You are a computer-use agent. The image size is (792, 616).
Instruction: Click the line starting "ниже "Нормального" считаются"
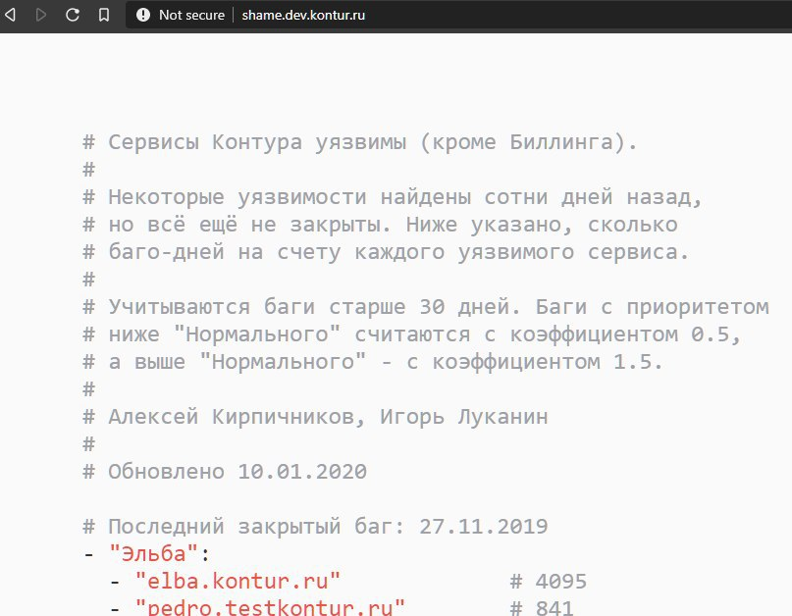[412, 334]
